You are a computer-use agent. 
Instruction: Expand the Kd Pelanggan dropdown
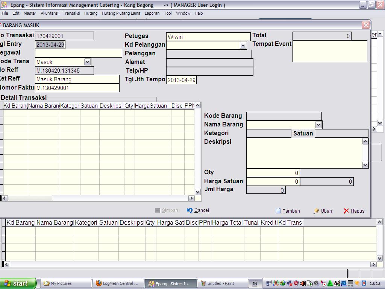click(x=243, y=45)
